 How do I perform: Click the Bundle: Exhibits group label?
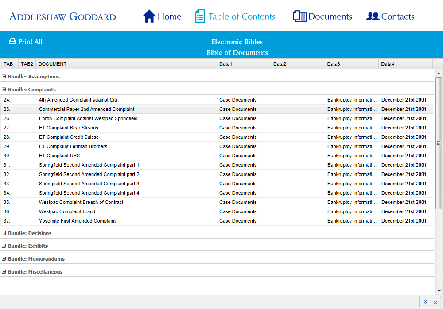[28, 246]
